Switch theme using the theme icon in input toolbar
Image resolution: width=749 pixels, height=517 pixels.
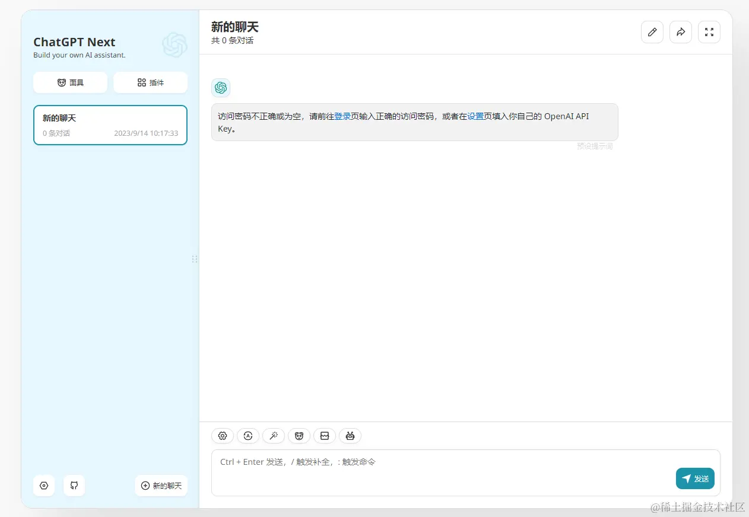pyautogui.click(x=247, y=436)
